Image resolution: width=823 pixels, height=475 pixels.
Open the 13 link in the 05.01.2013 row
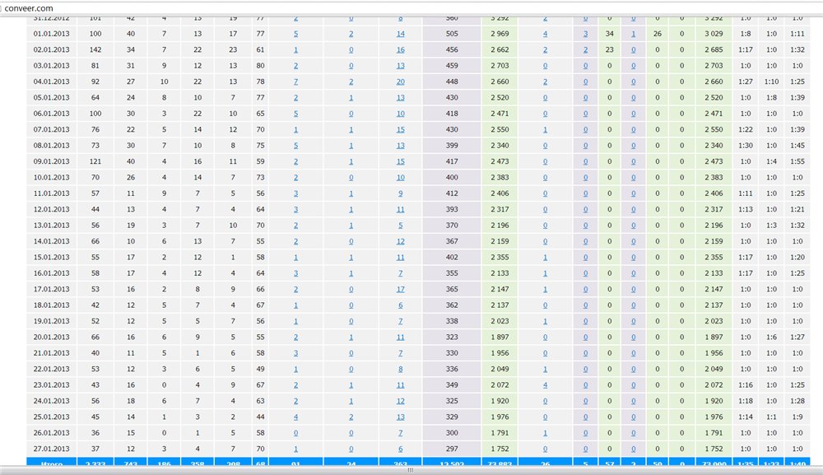[401, 98]
